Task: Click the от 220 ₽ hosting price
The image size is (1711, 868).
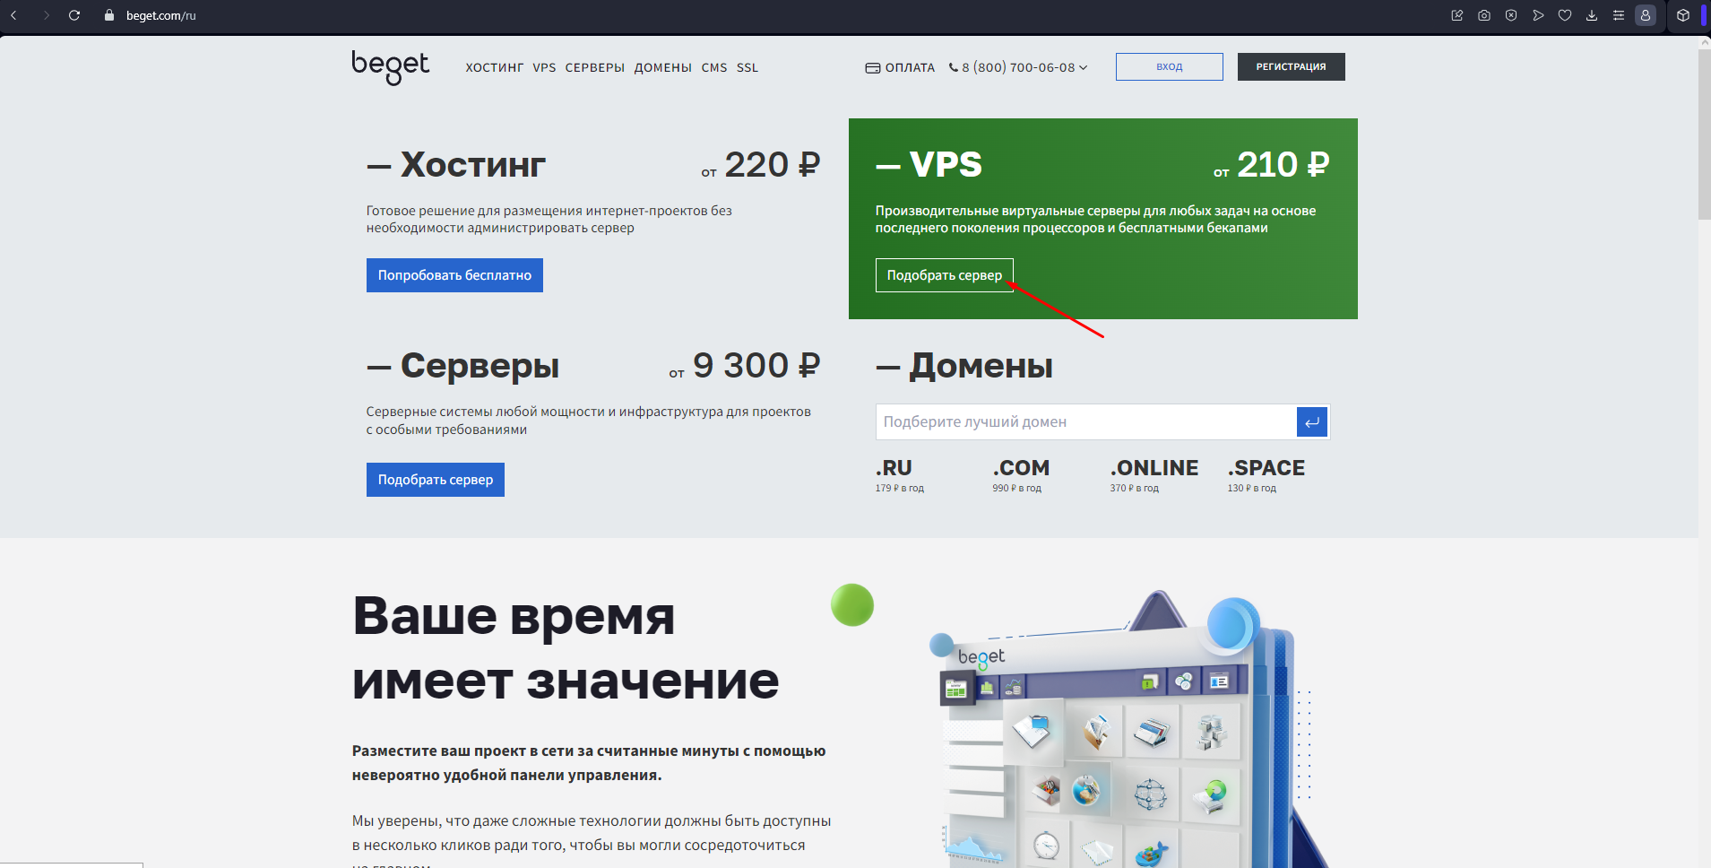Action: (x=761, y=165)
